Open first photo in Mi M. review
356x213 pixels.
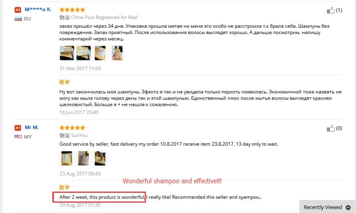[67, 158]
